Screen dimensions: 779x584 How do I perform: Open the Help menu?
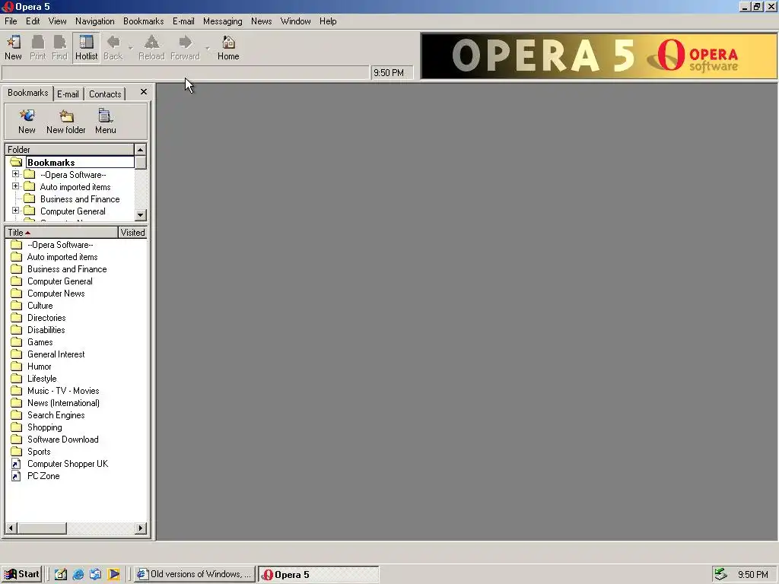pyautogui.click(x=328, y=21)
